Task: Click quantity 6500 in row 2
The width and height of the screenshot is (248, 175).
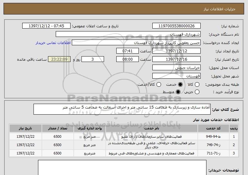Action: pyautogui.click(x=57, y=145)
